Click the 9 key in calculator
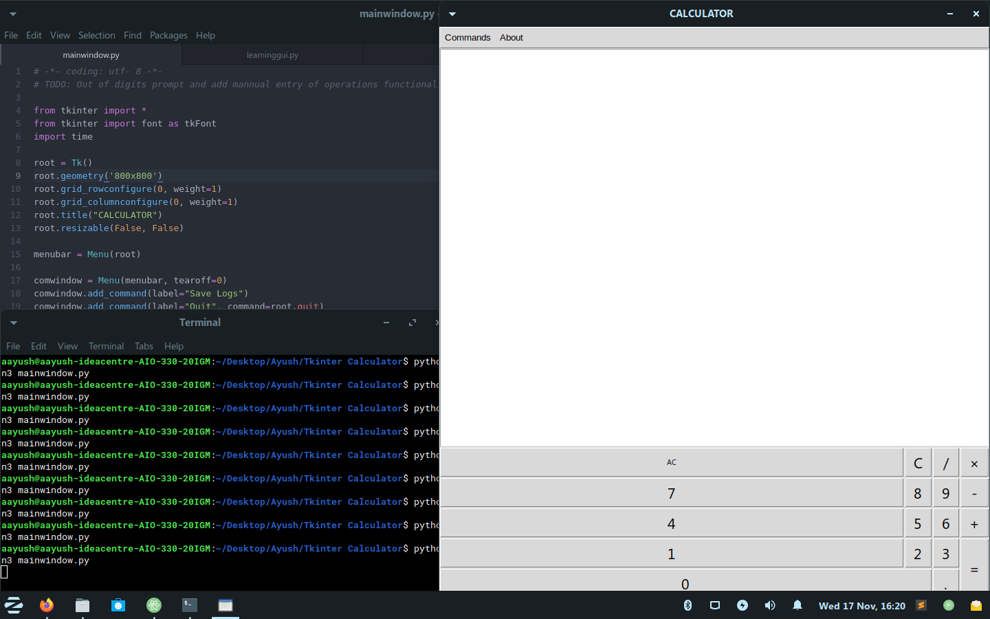The image size is (990, 619). (x=946, y=493)
